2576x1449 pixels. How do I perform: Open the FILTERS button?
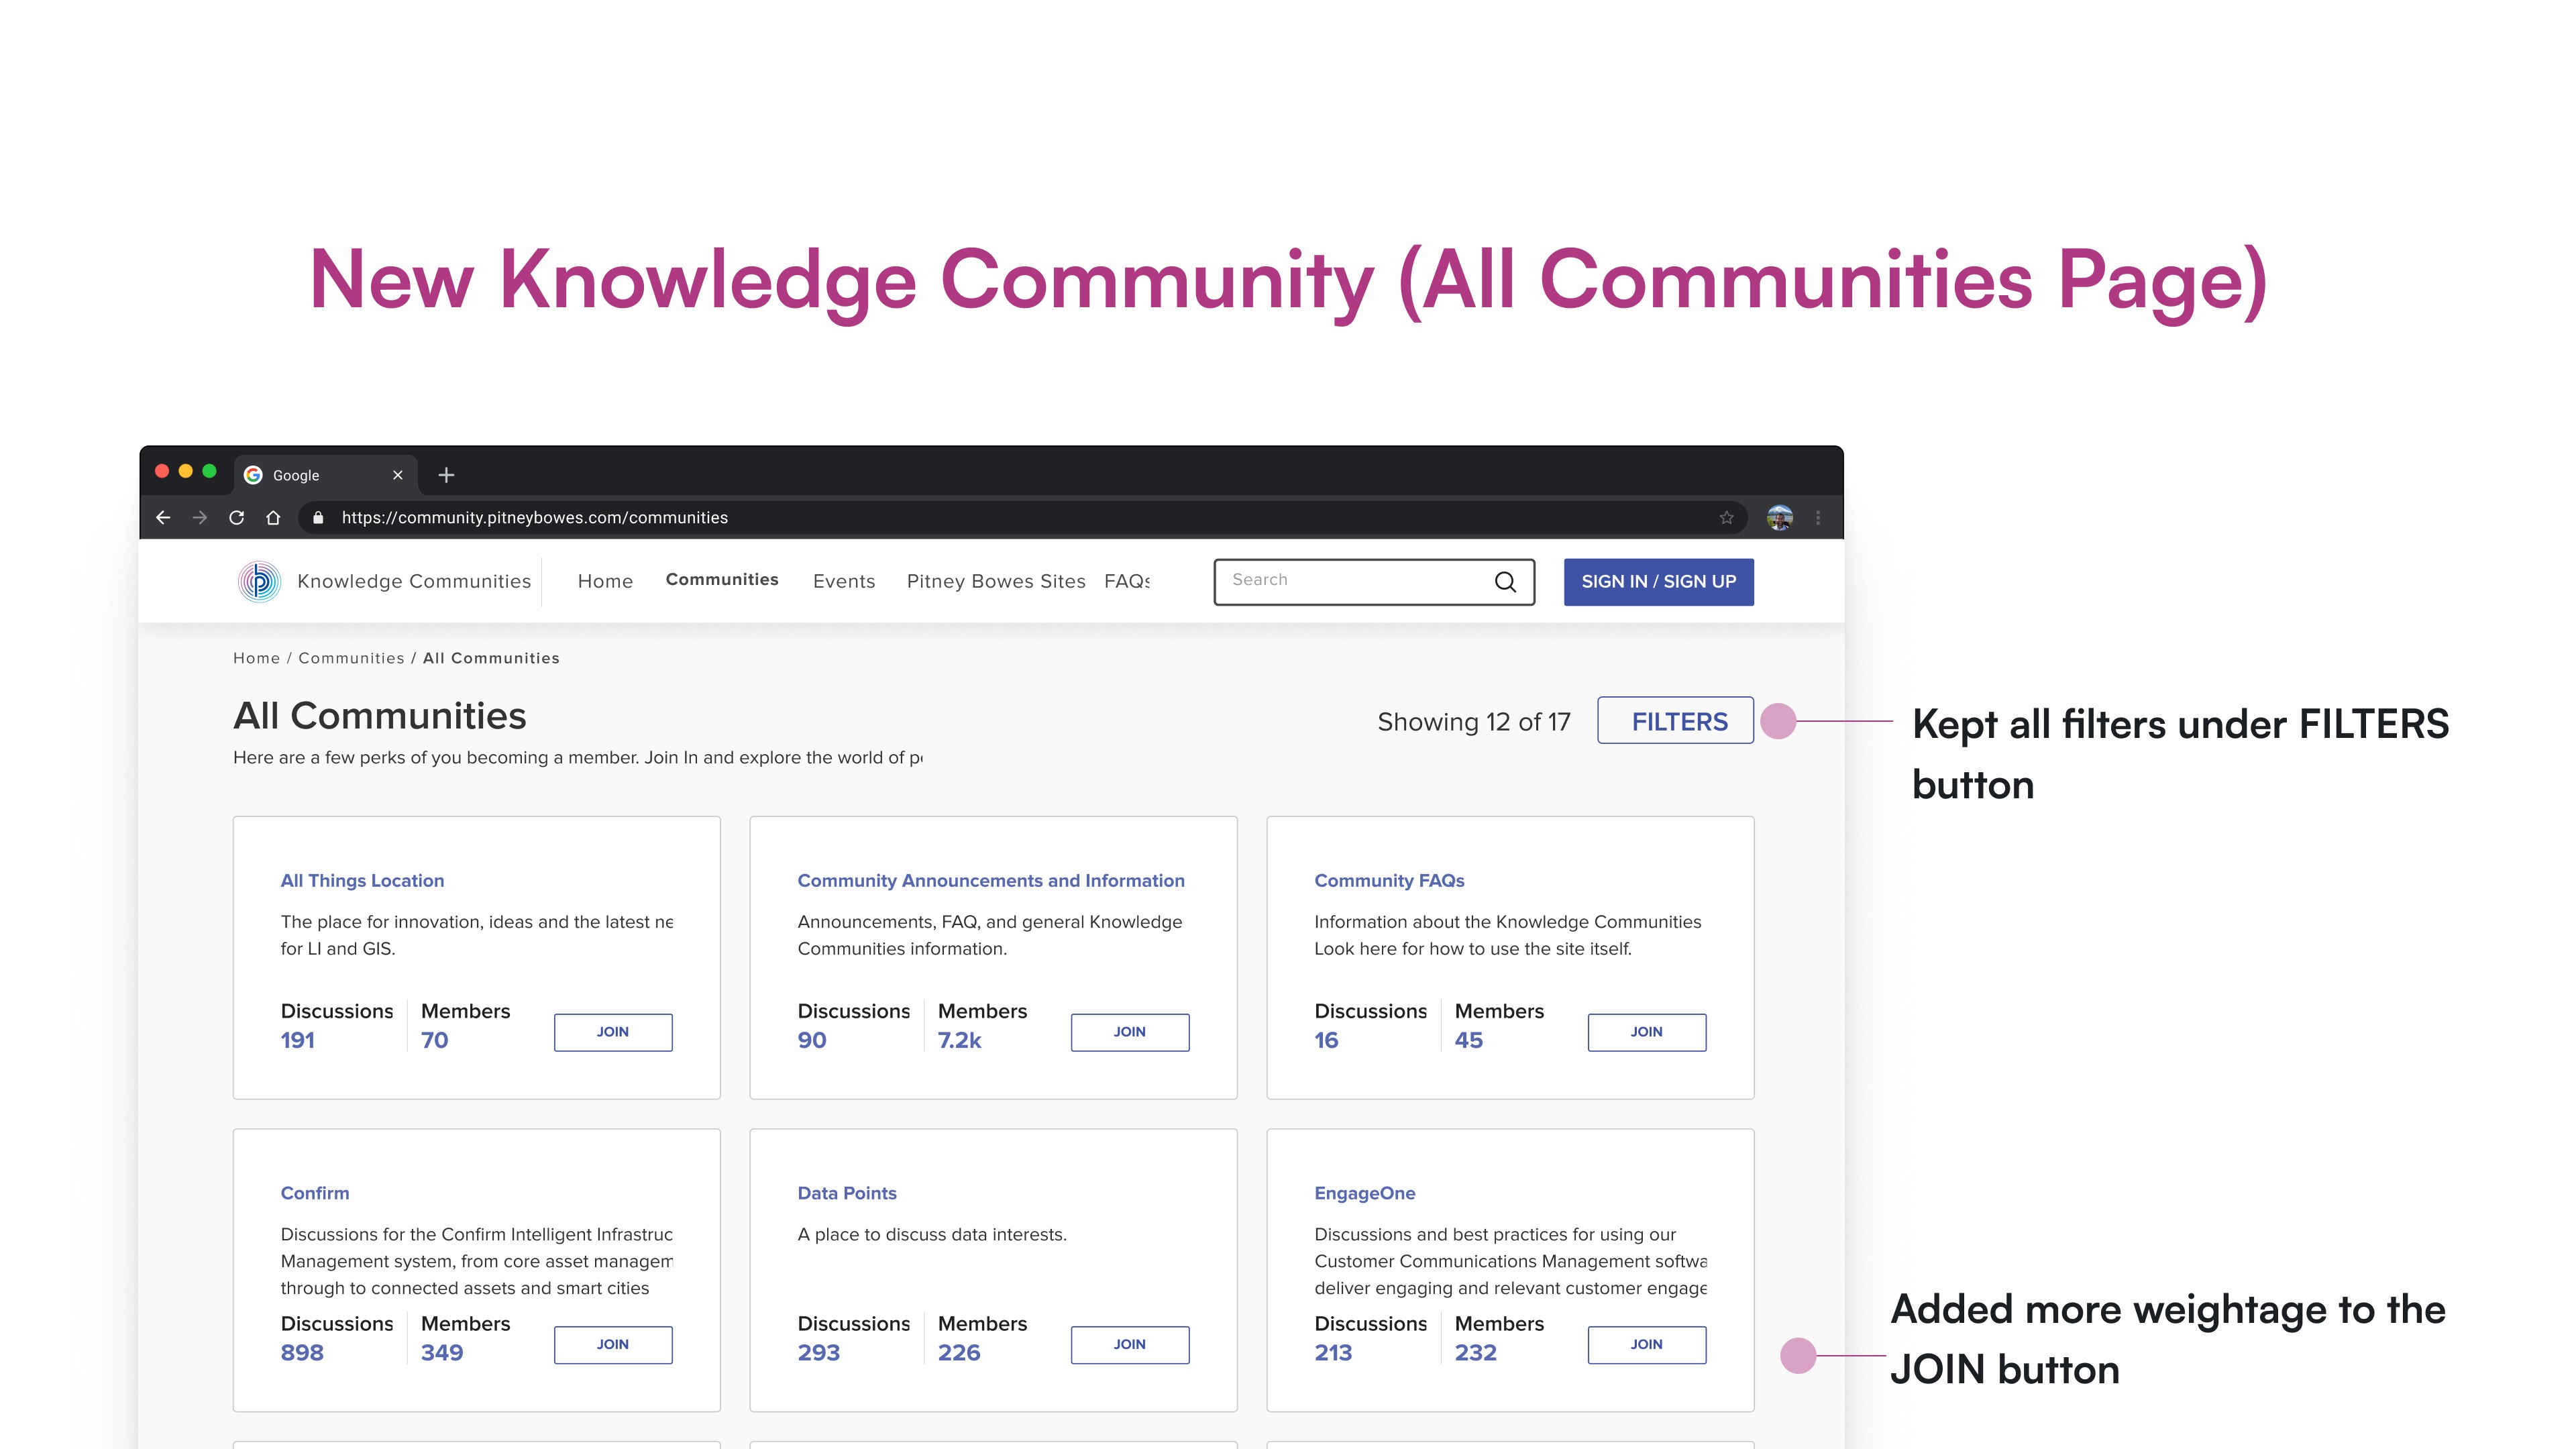(1675, 721)
